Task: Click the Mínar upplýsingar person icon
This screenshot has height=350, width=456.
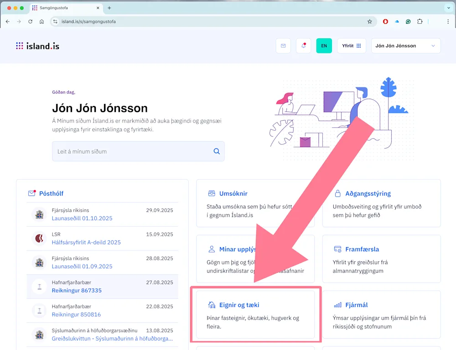Action: pos(212,249)
